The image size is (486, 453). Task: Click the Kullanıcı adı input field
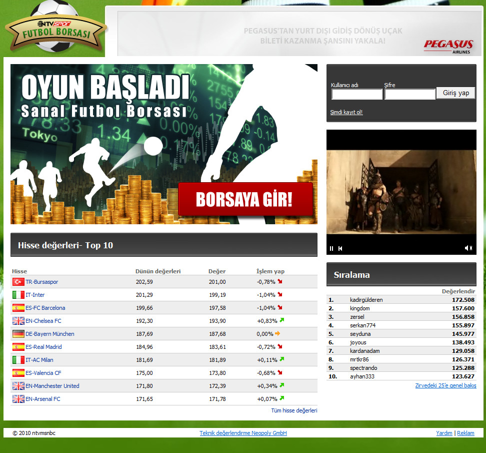click(357, 94)
